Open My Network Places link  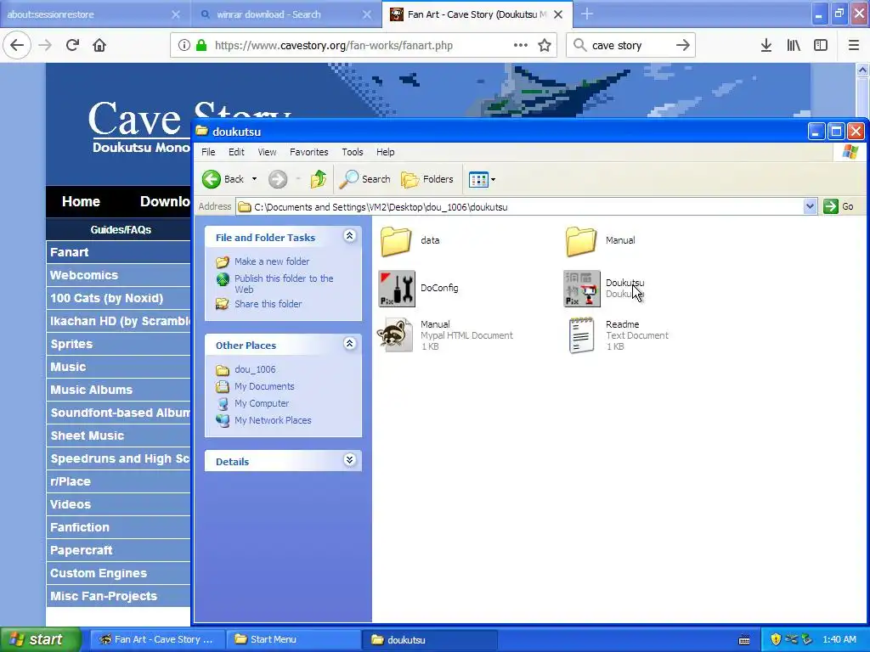coord(273,420)
